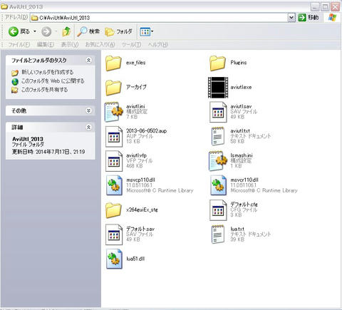Select the folder name x264guiEx_stg
342x310 pixels.
tap(142, 210)
